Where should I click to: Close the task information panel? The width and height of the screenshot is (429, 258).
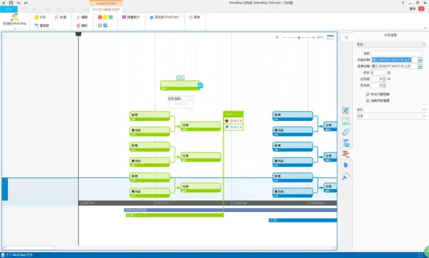(346, 38)
